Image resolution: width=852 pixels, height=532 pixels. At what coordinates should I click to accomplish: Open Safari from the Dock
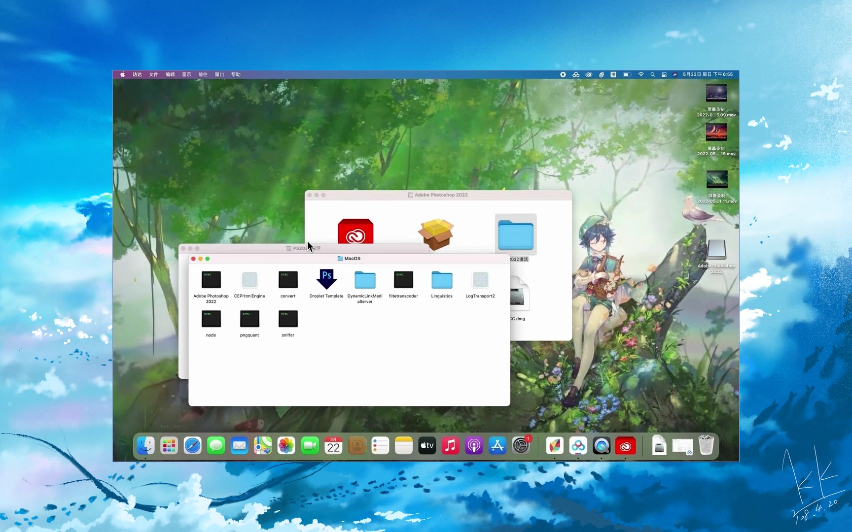click(x=192, y=446)
